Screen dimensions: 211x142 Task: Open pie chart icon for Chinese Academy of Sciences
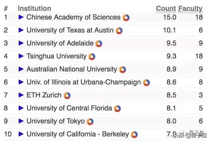(x=126, y=17)
